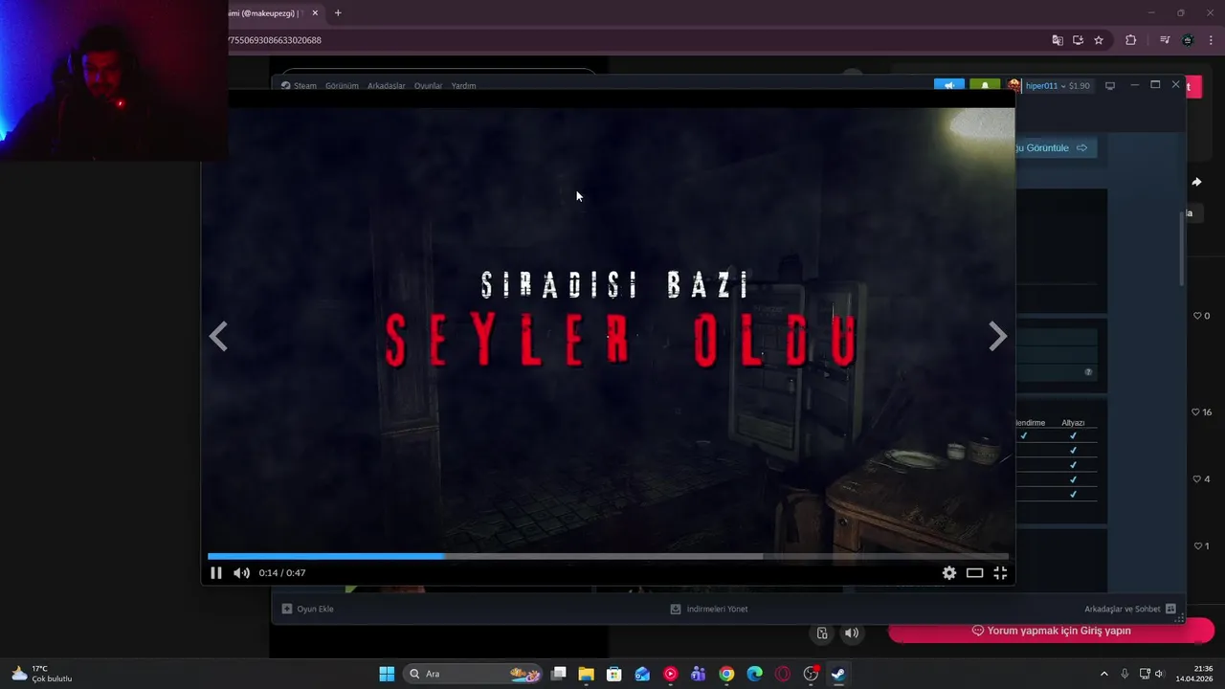Open Microsoft Store from taskbar
The width and height of the screenshot is (1225, 689).
614,674
